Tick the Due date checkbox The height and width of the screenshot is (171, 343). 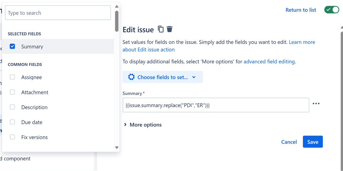(x=12, y=122)
